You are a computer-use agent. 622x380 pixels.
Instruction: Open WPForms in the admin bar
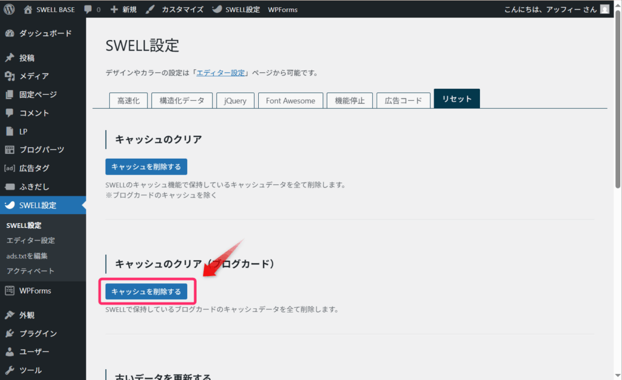283,10
